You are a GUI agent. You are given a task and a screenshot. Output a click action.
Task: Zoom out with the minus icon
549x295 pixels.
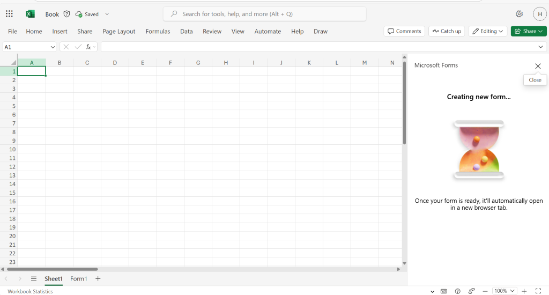pos(485,291)
